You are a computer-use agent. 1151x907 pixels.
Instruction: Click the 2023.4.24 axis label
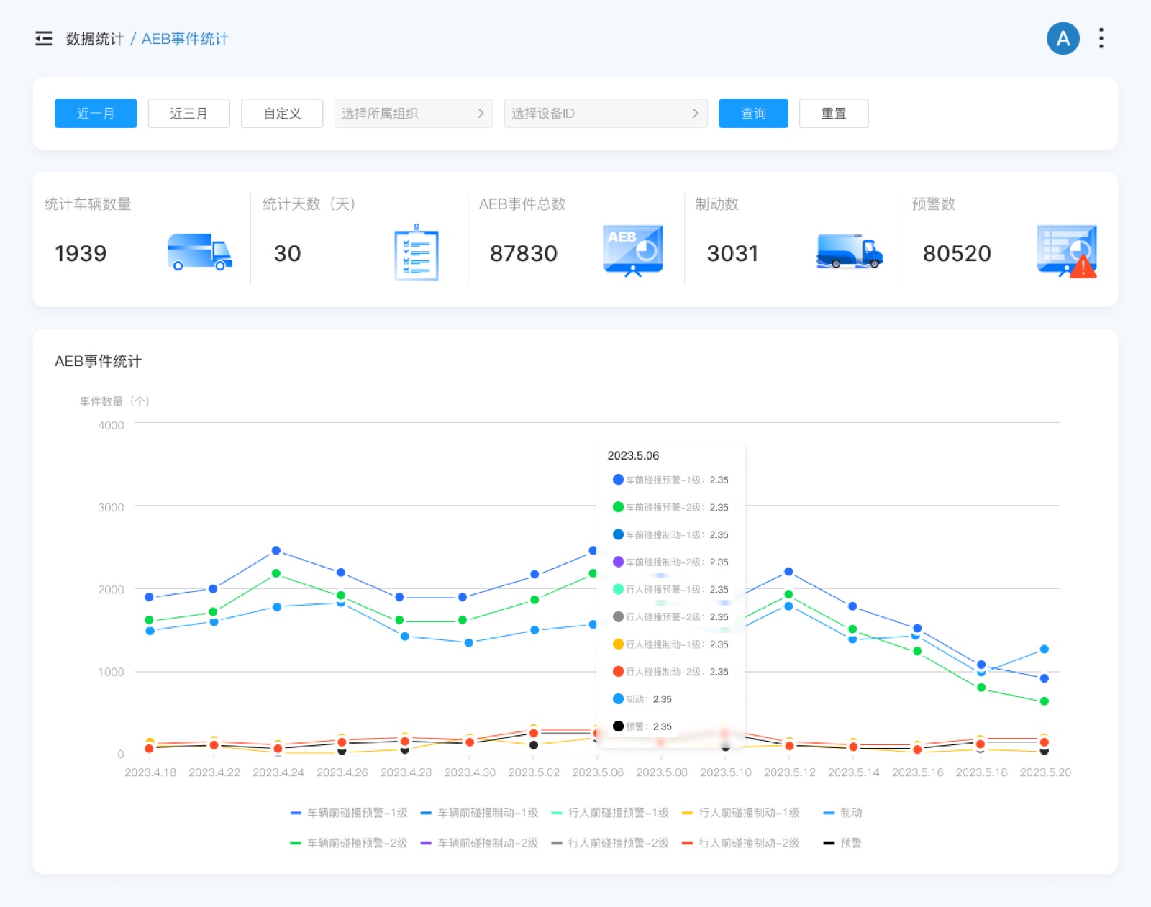278,772
